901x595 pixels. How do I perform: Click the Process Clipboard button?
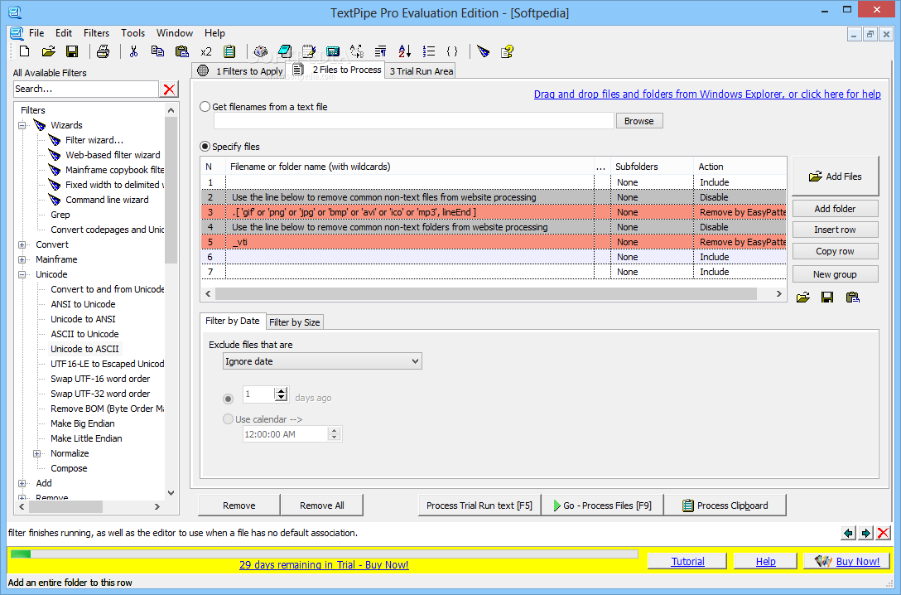[x=725, y=506]
